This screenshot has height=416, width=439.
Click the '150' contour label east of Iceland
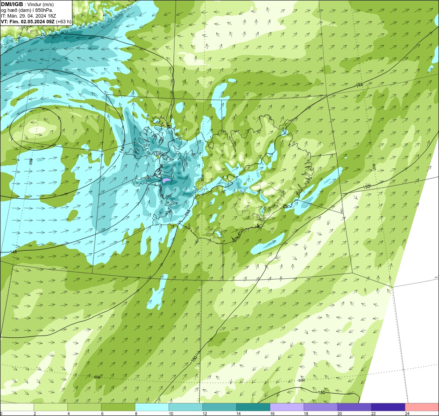pos(367,187)
